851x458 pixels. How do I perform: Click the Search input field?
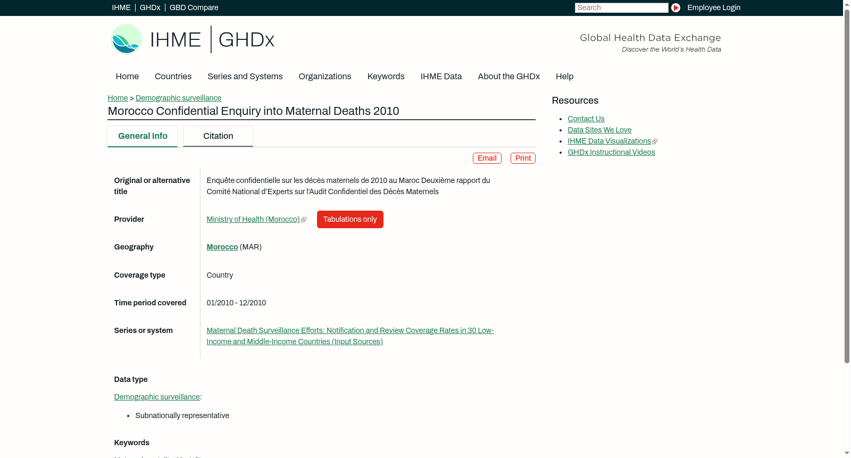tap(621, 7)
